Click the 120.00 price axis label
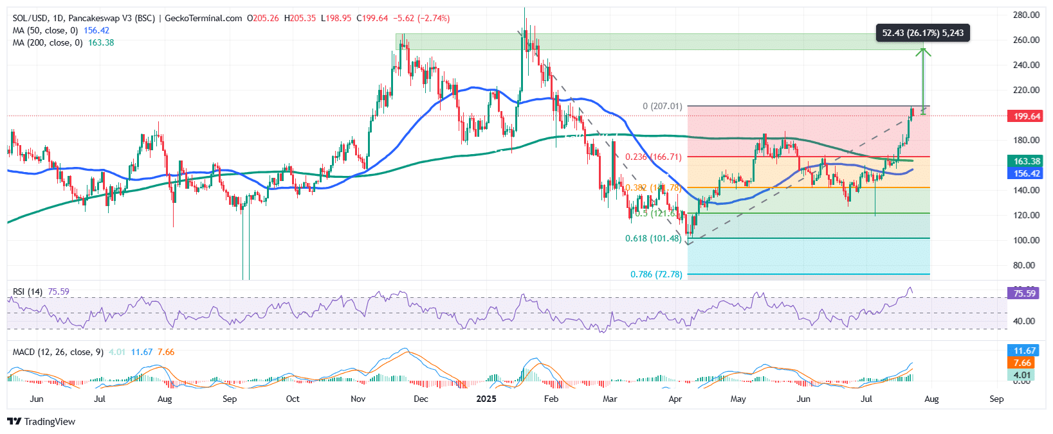 click(x=1027, y=215)
